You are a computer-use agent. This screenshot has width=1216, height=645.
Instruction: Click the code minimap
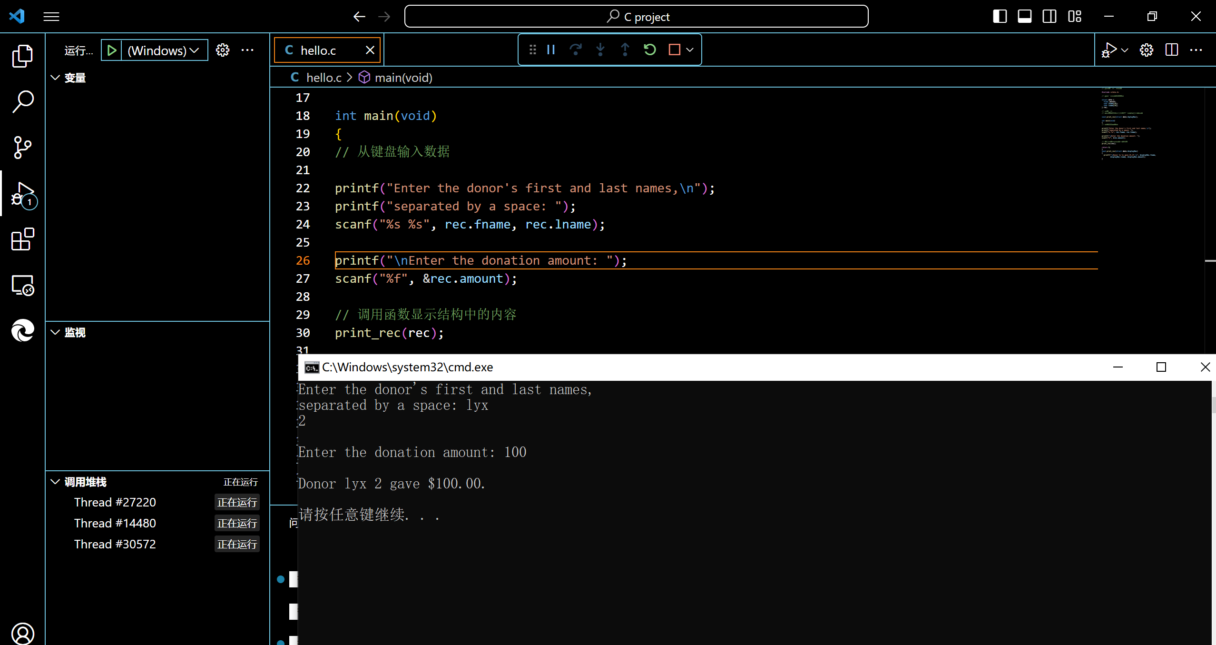pos(1128,123)
